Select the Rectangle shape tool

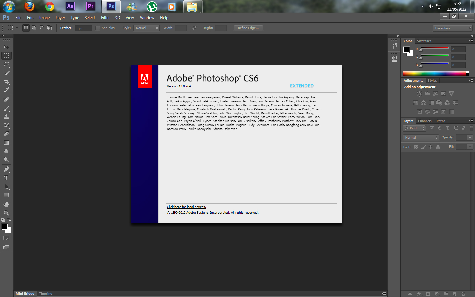(x=6, y=195)
